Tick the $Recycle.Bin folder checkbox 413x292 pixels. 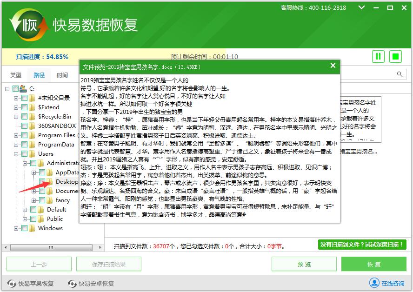[24, 116]
